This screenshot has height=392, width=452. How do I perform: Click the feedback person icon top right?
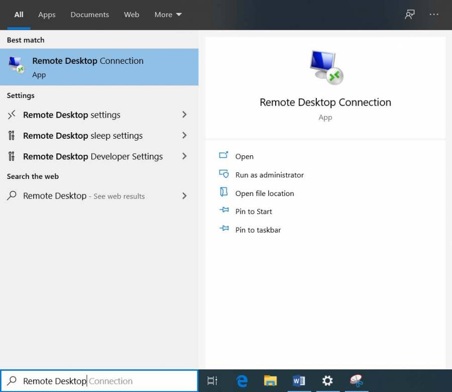click(409, 15)
